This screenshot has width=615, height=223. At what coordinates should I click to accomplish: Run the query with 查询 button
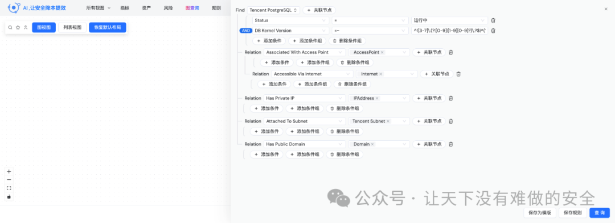599,213
